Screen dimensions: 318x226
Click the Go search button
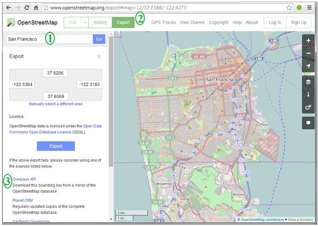(99, 39)
